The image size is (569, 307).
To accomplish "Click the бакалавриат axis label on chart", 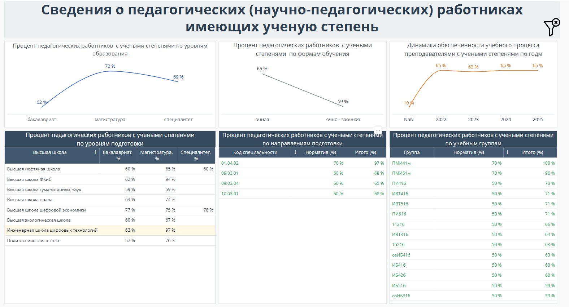I will [42, 120].
